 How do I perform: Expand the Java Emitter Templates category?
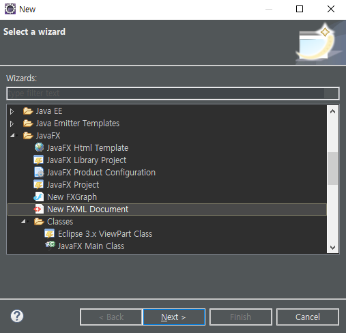coord(12,124)
